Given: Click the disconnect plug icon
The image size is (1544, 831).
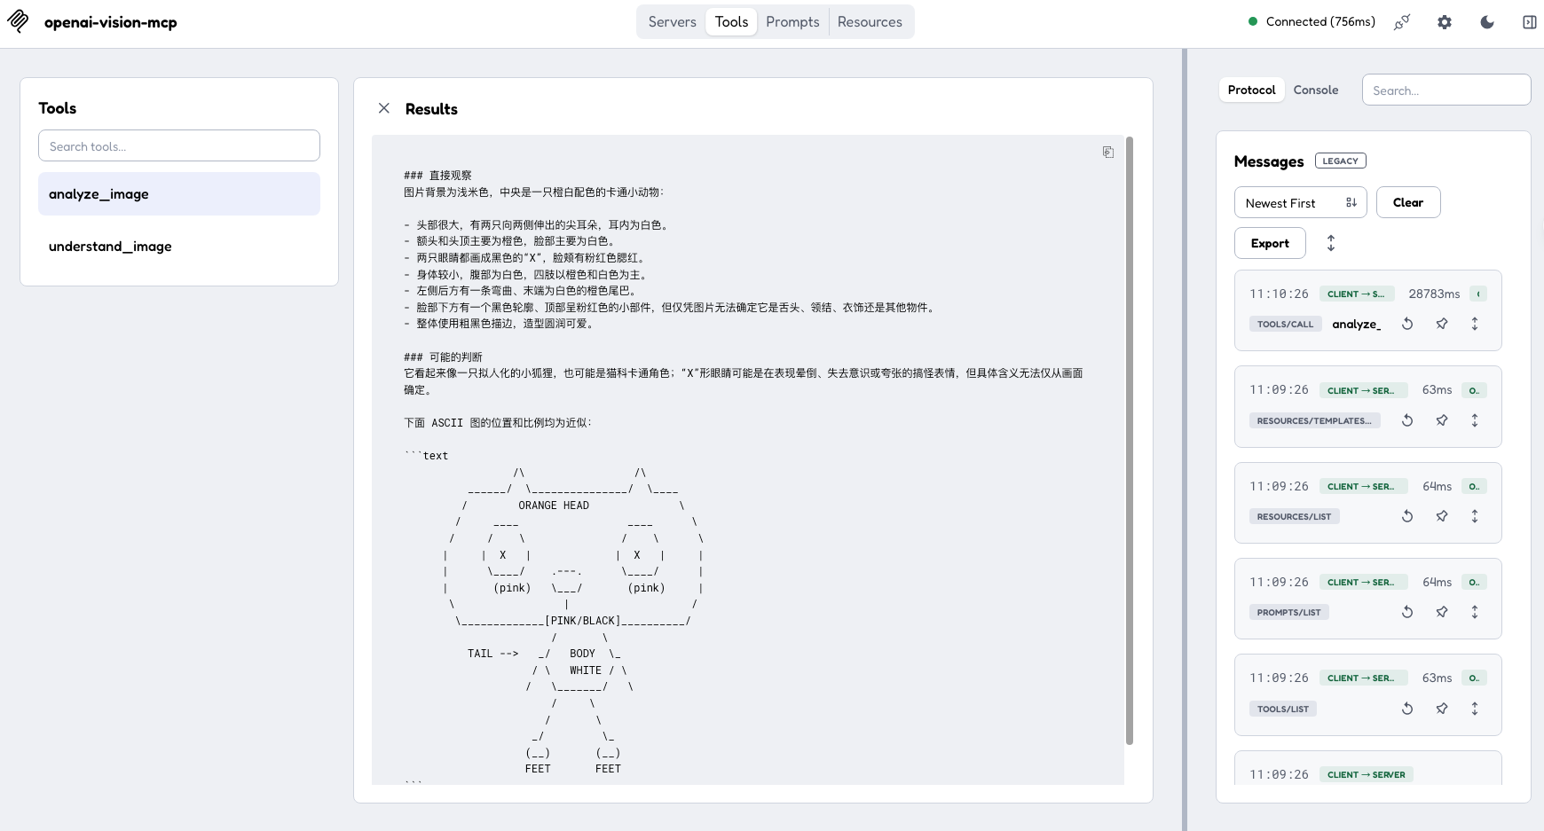Looking at the screenshot, I should tap(1402, 22).
